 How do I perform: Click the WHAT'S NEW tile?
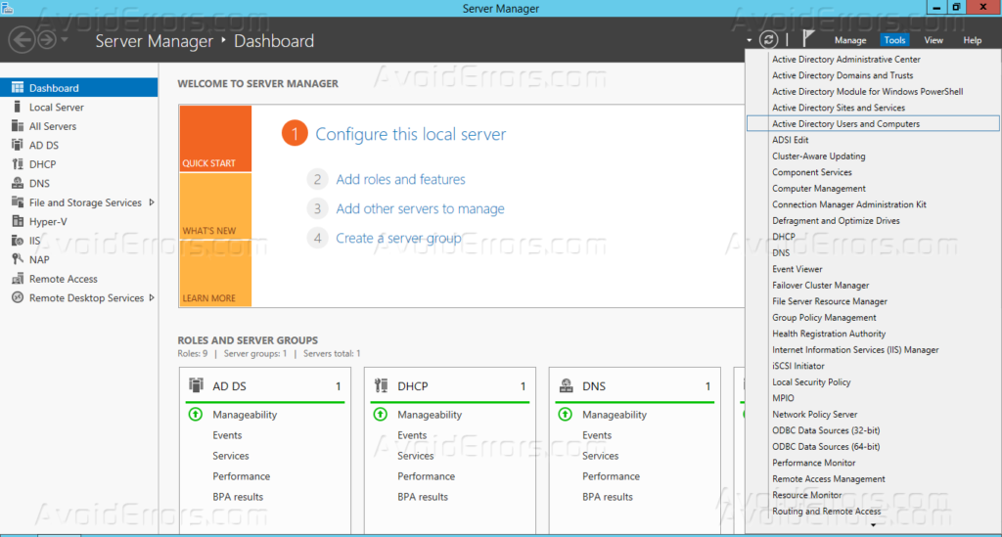pos(215,206)
